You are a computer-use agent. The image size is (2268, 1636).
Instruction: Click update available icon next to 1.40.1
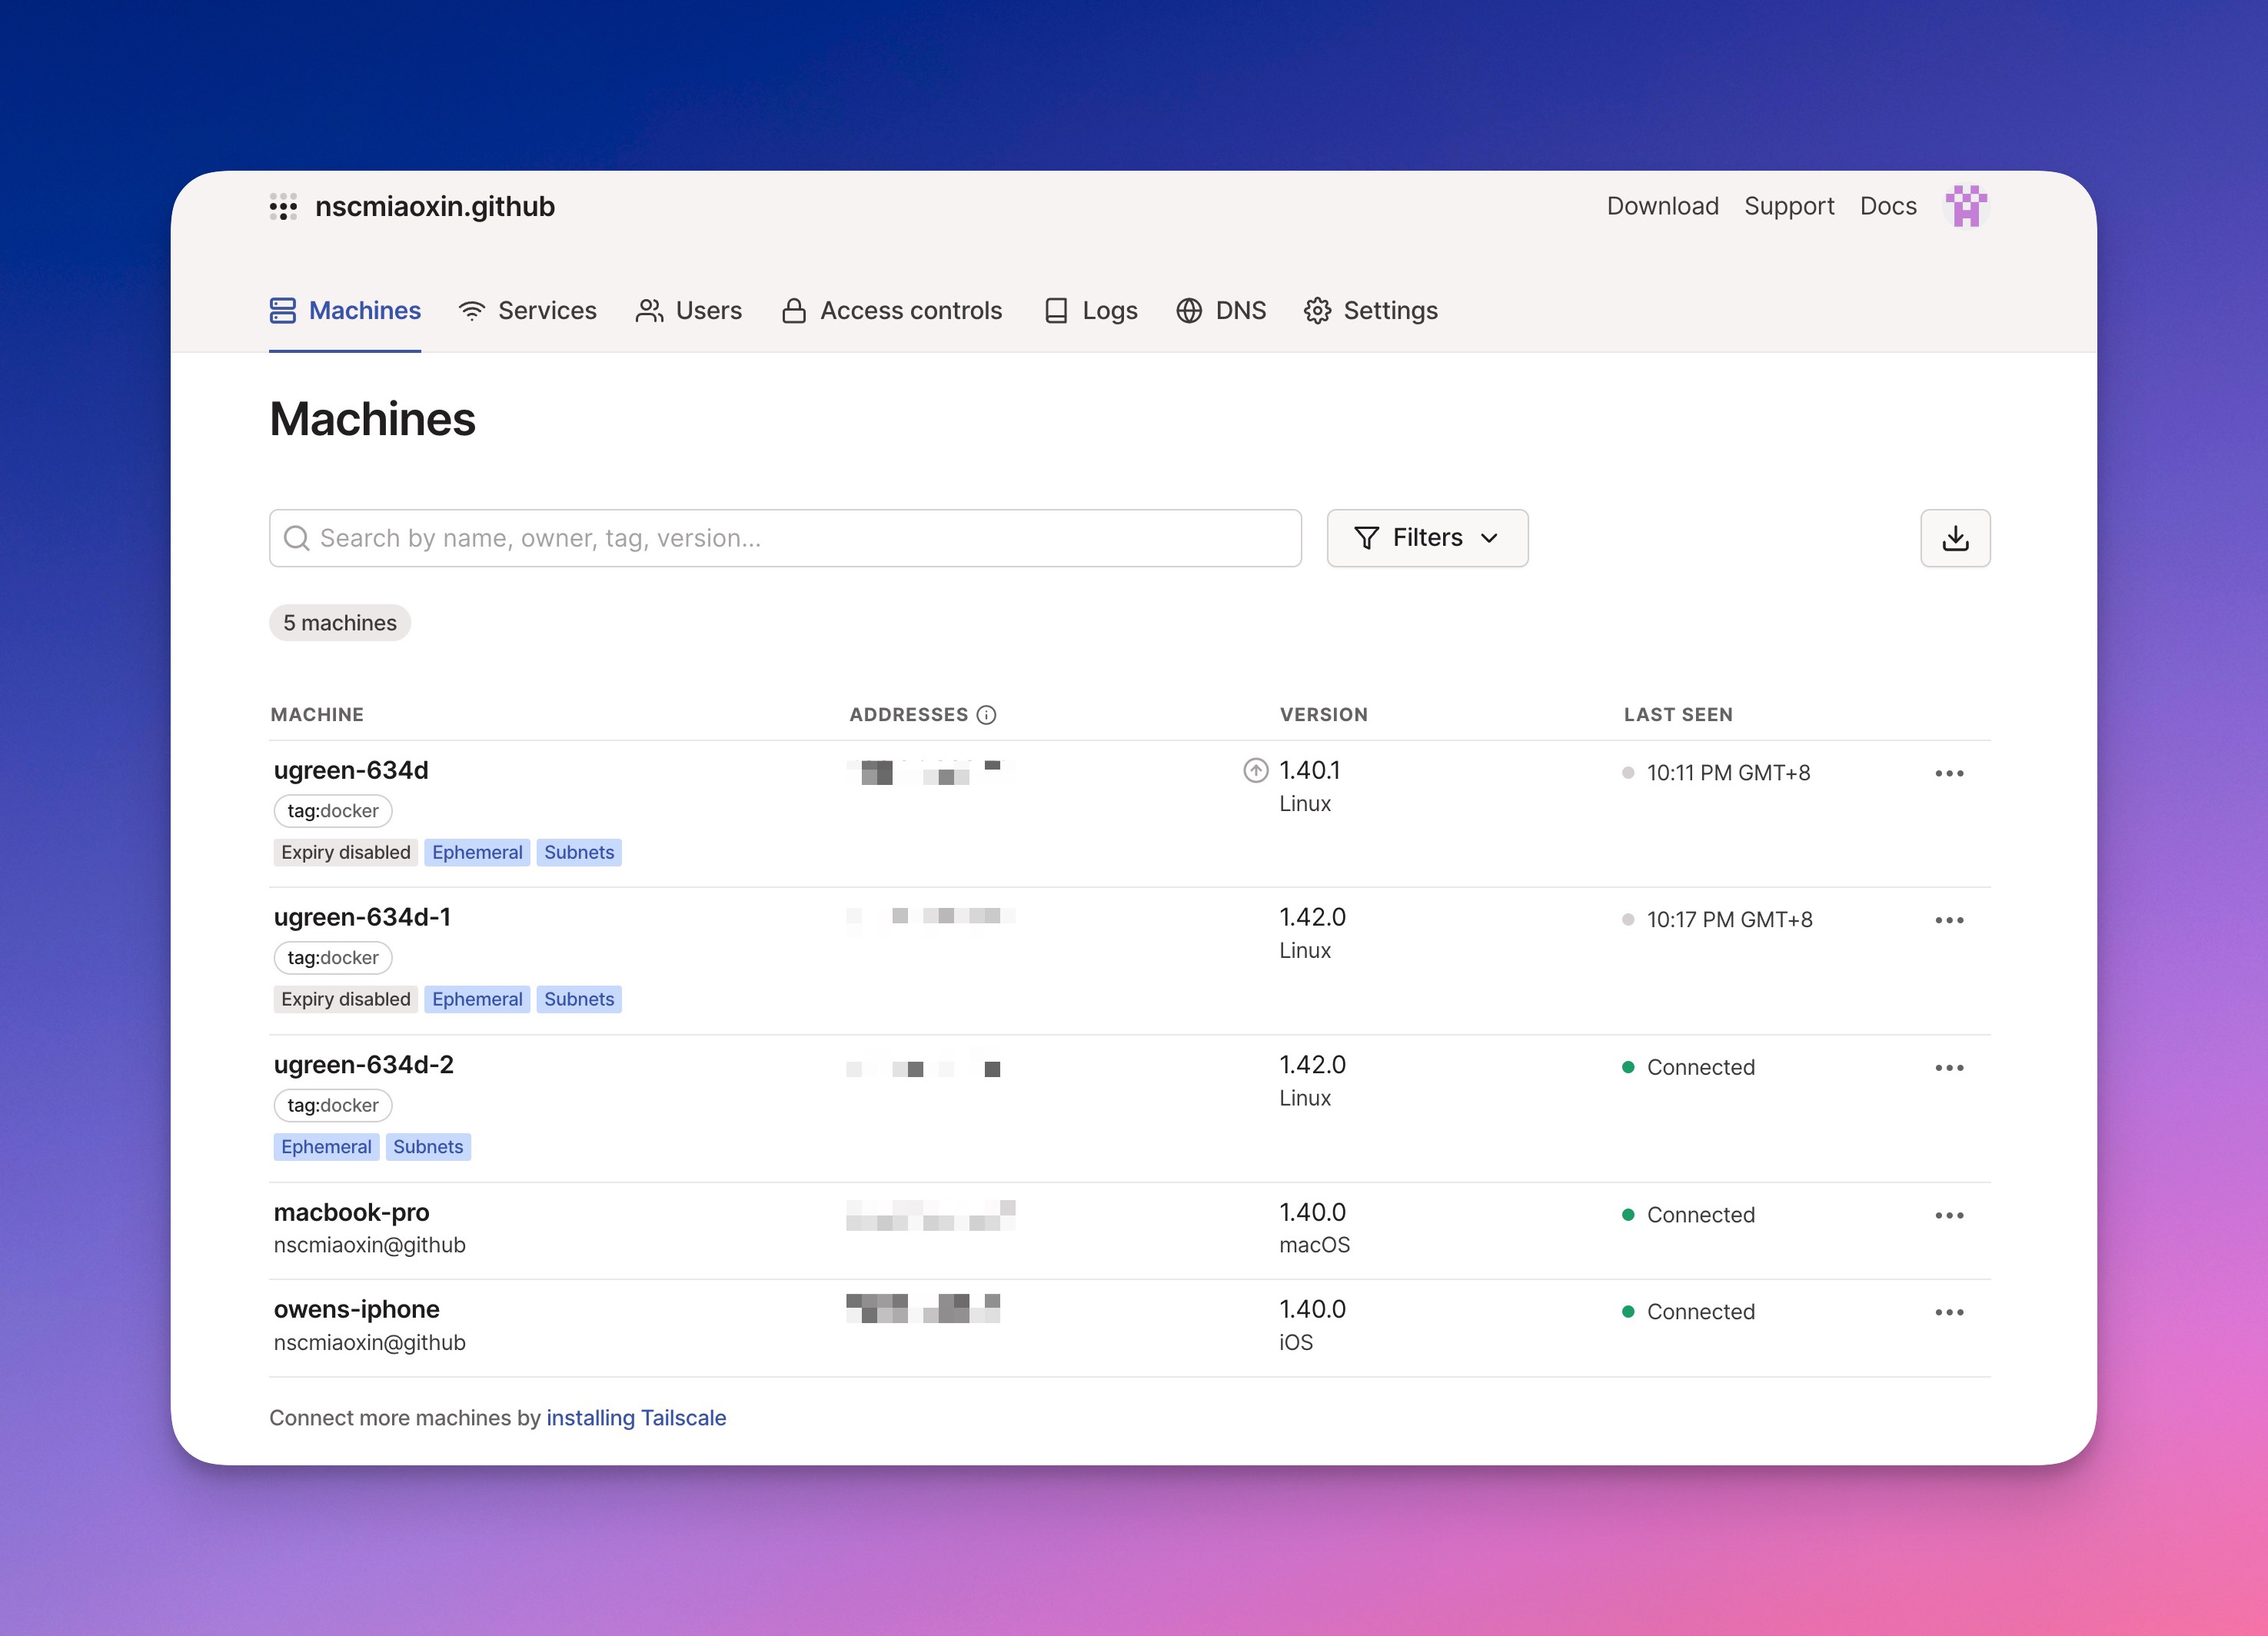tap(1255, 770)
